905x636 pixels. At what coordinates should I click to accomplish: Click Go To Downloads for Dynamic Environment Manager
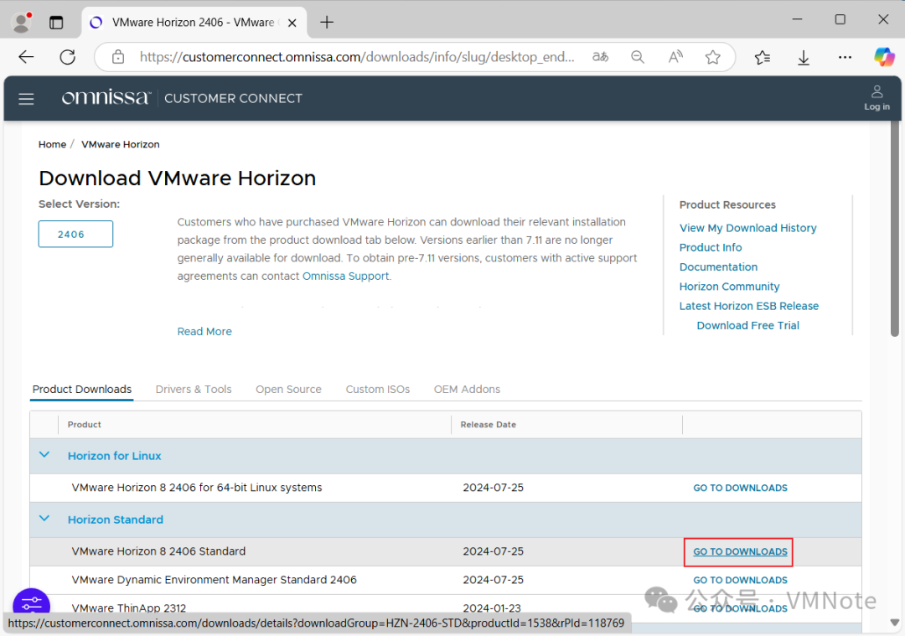pos(740,580)
